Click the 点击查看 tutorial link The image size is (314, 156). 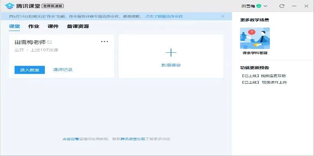tap(71, 139)
